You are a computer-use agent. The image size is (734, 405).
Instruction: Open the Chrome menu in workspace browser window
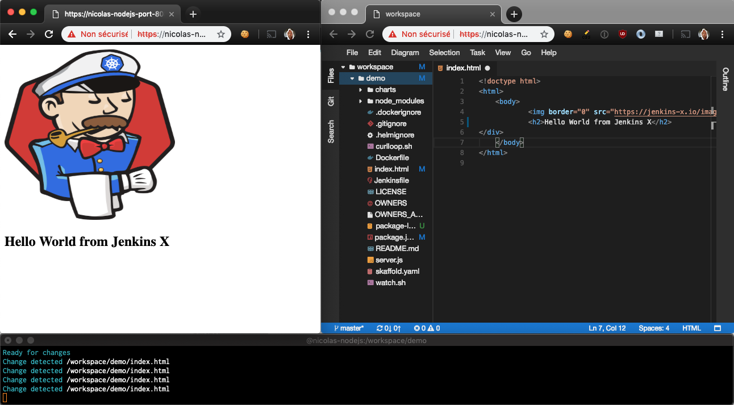(x=723, y=34)
